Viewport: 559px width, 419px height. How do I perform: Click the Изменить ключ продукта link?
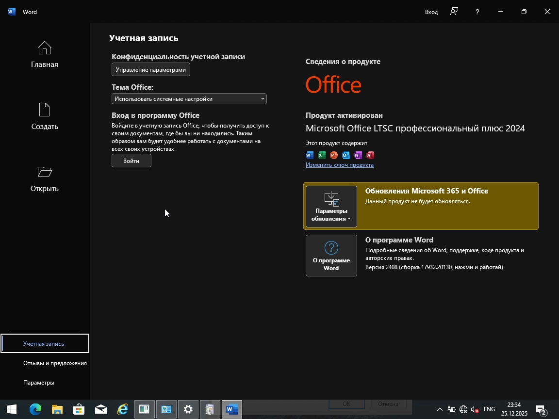339,165
